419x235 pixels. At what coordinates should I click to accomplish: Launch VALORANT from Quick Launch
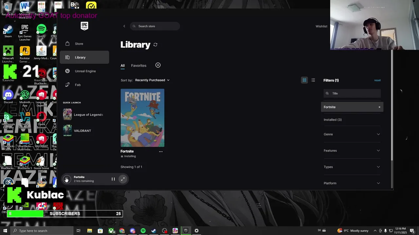[77, 131]
